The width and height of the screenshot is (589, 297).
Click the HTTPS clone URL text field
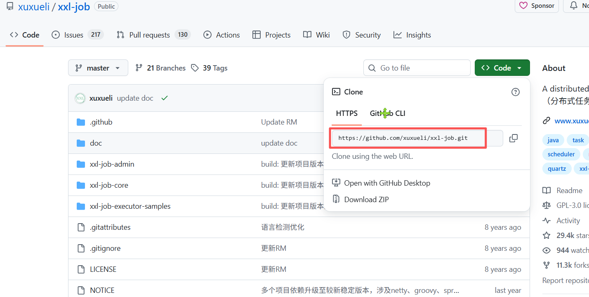[417, 138]
